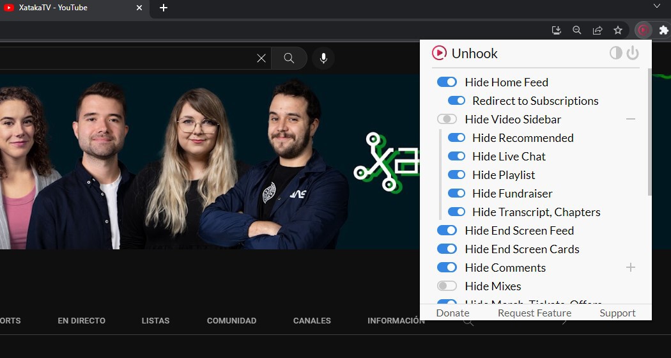Switch to CANALES channel tab

pyautogui.click(x=312, y=321)
